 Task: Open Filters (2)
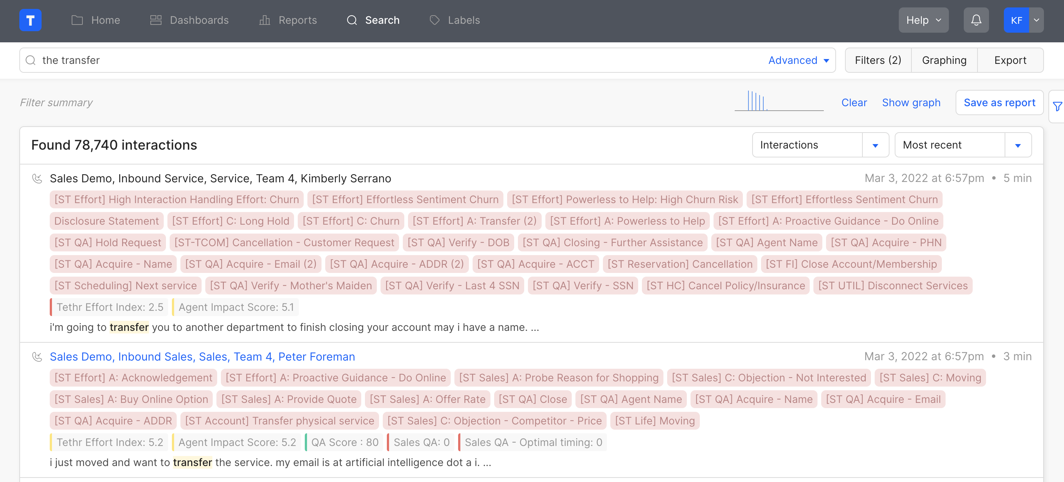878,60
